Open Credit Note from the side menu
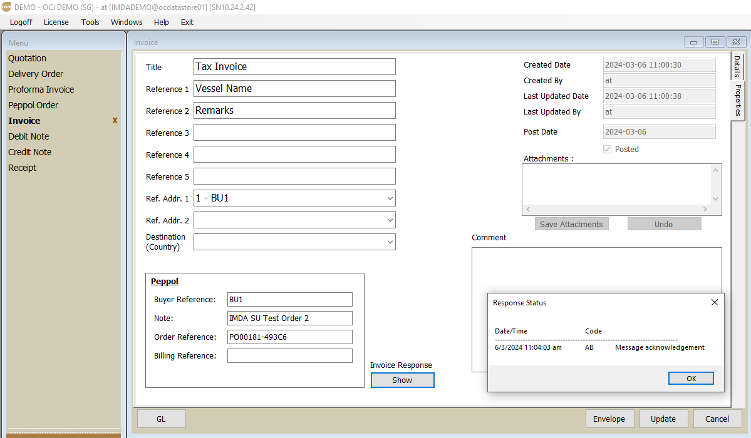The width and height of the screenshot is (751, 438). [30, 152]
